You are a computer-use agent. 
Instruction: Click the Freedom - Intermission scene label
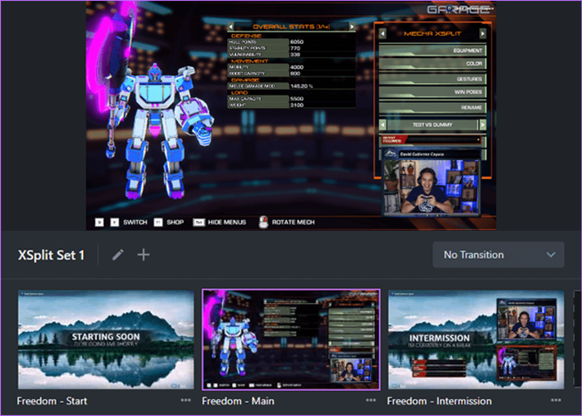(x=439, y=401)
